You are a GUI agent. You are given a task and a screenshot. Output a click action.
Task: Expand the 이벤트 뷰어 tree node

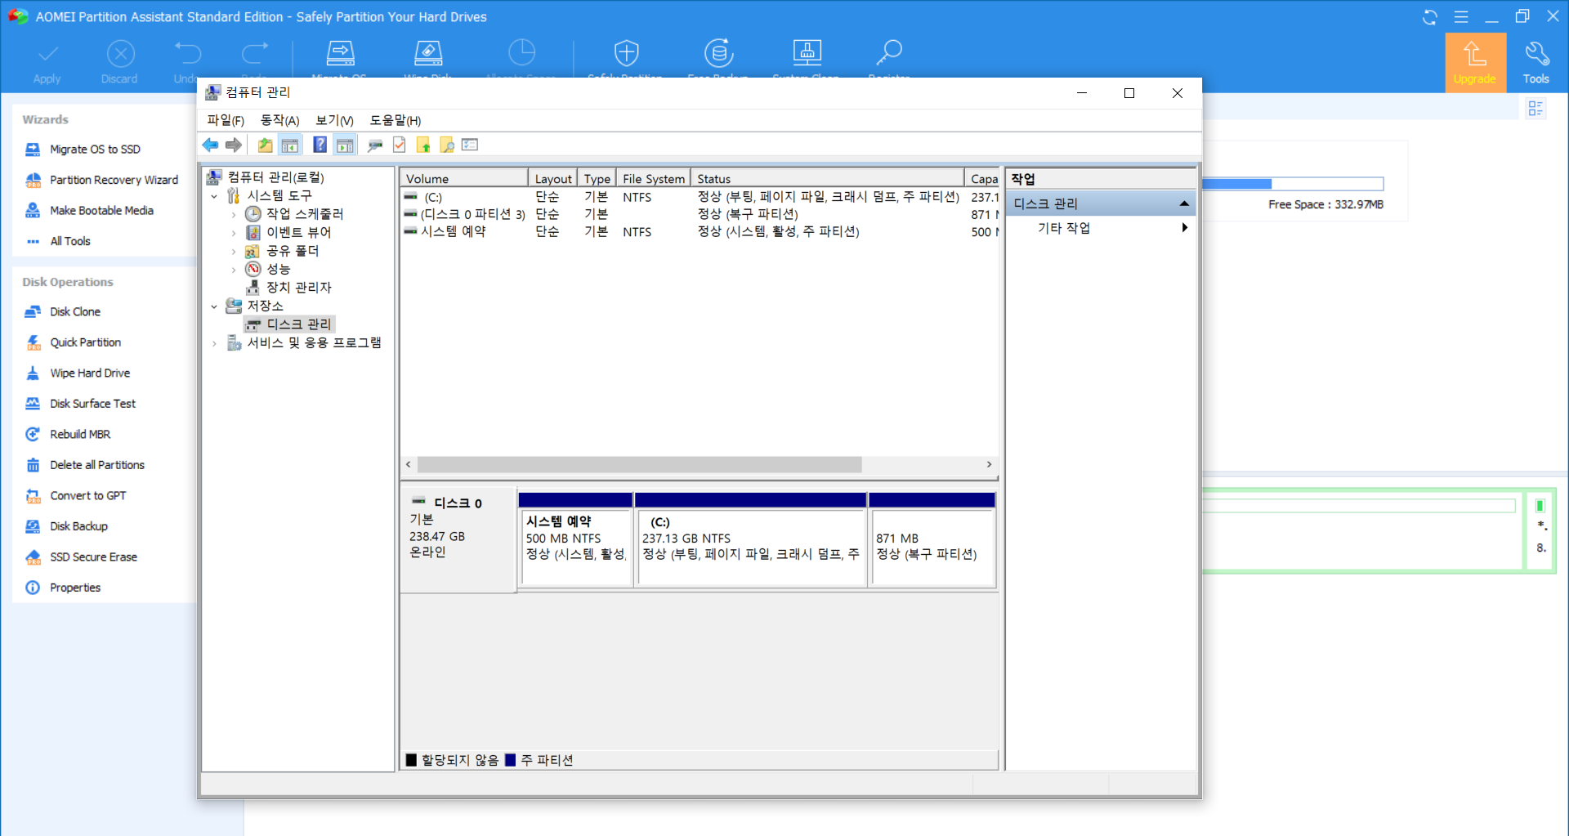coord(234,233)
